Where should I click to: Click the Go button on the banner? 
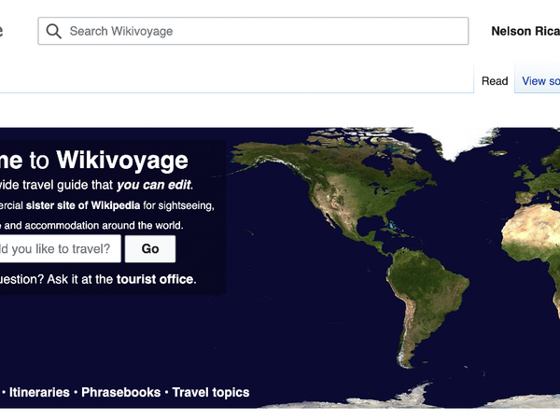point(150,248)
